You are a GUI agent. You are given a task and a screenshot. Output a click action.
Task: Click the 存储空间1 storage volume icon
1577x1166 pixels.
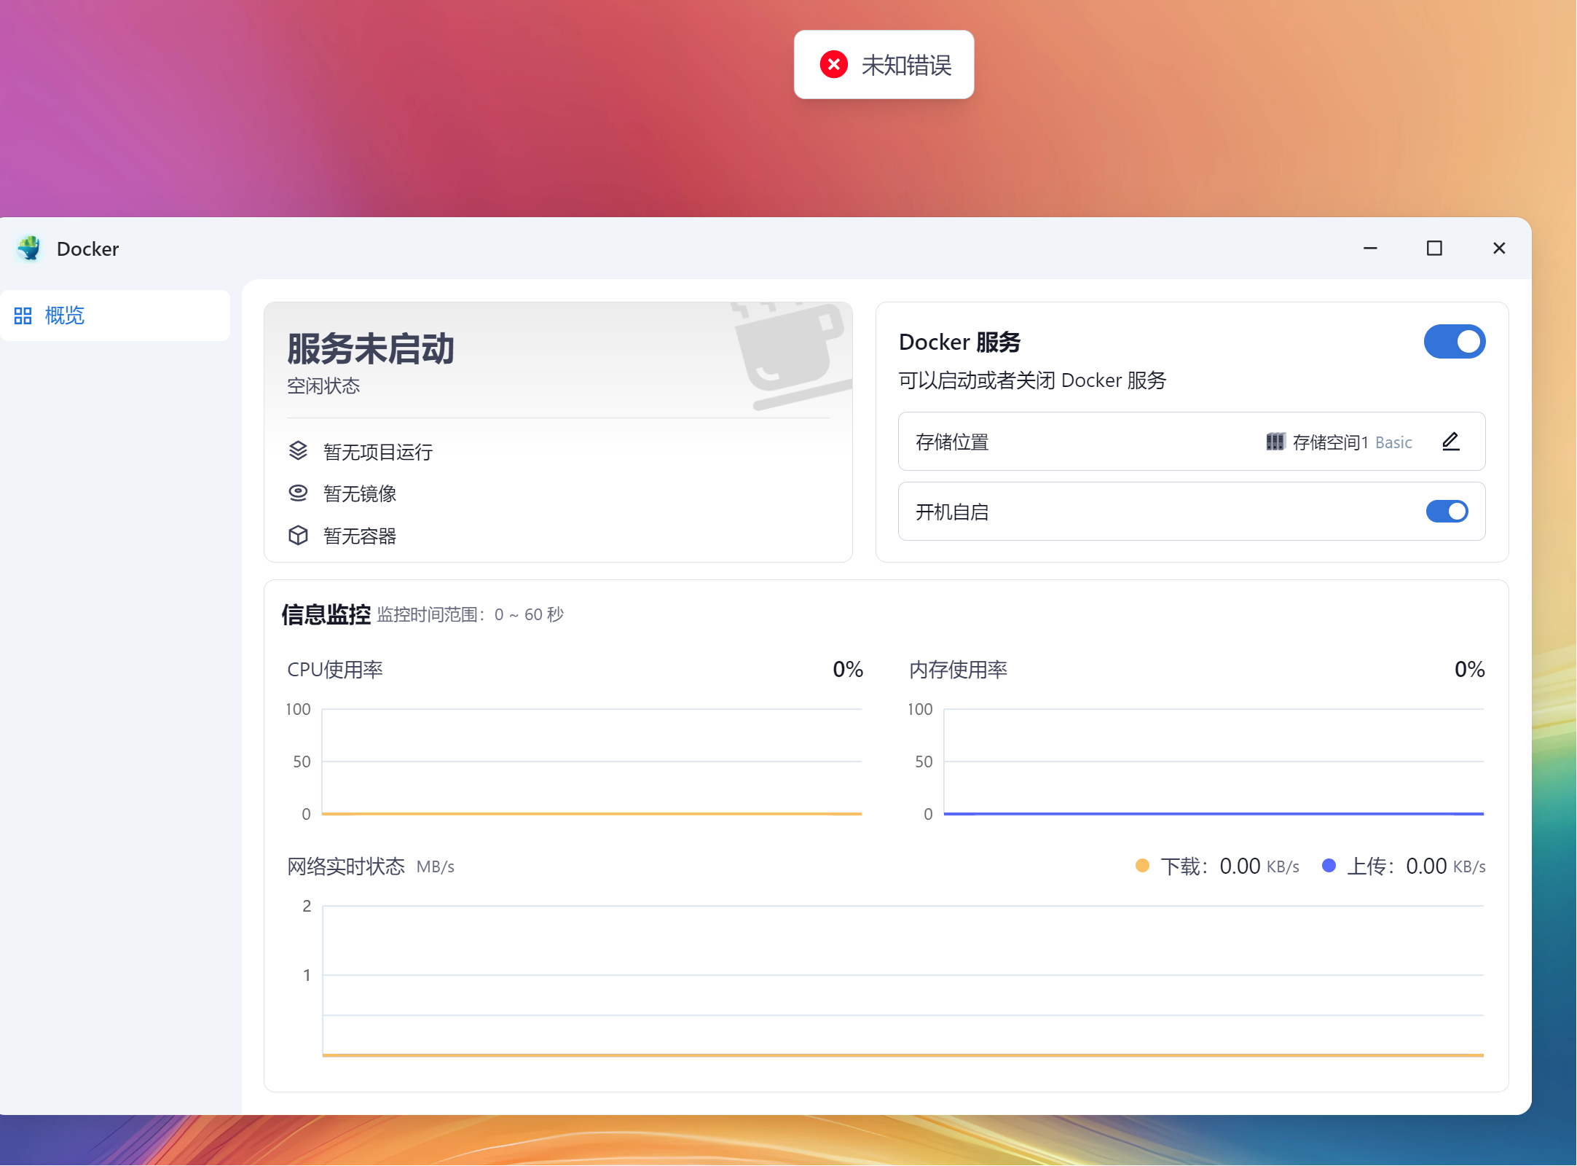(x=1275, y=442)
